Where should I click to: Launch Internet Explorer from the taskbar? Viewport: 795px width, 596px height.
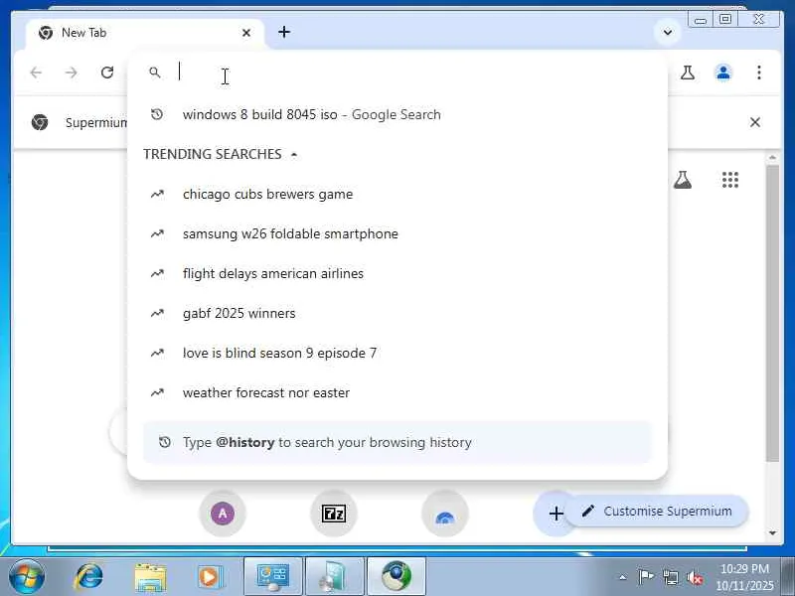click(x=88, y=576)
